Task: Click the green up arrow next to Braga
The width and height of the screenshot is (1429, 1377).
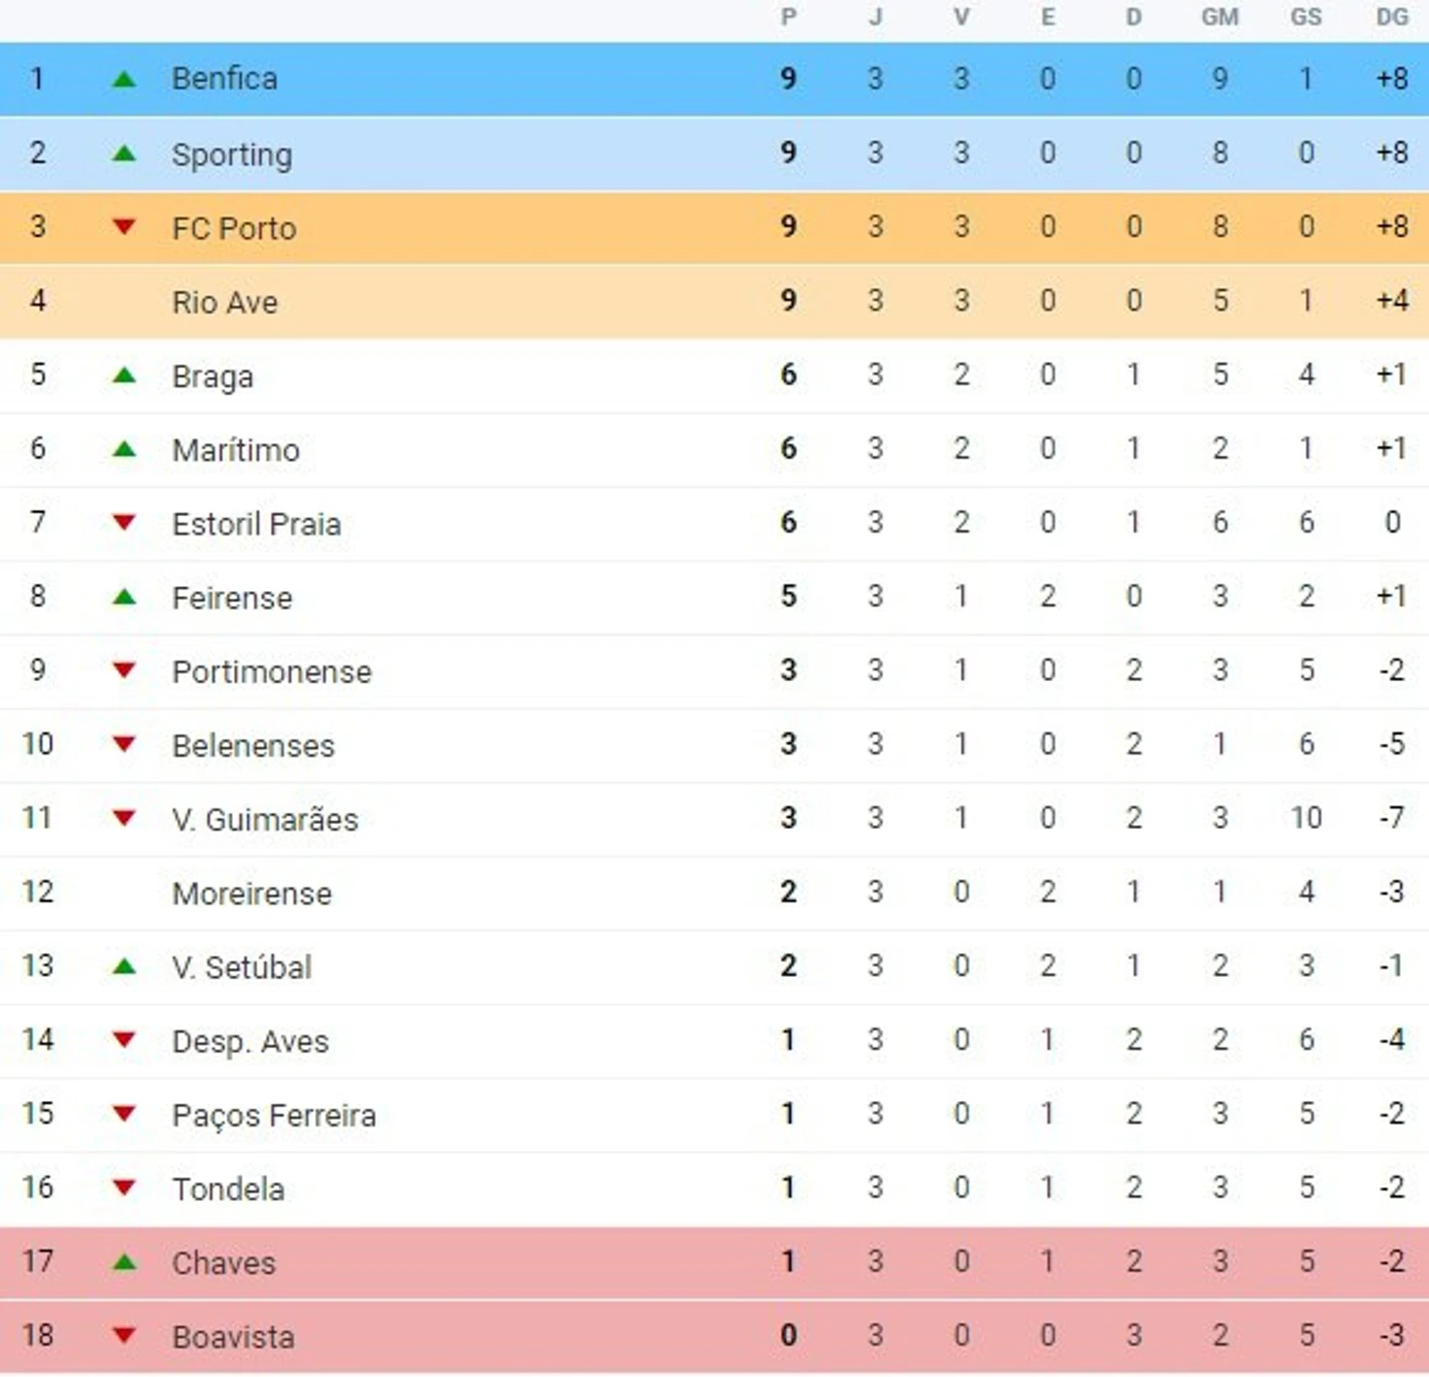Action: pyautogui.click(x=123, y=375)
